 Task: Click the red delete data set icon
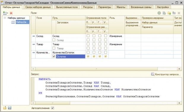11,13
